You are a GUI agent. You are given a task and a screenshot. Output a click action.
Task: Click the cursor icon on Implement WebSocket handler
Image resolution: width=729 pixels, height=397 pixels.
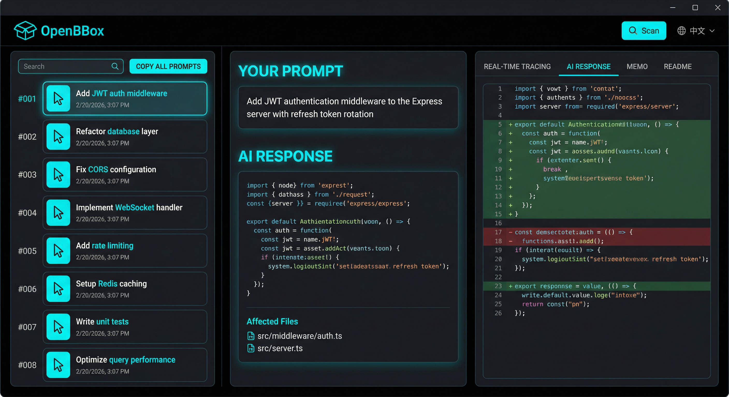pyautogui.click(x=58, y=213)
